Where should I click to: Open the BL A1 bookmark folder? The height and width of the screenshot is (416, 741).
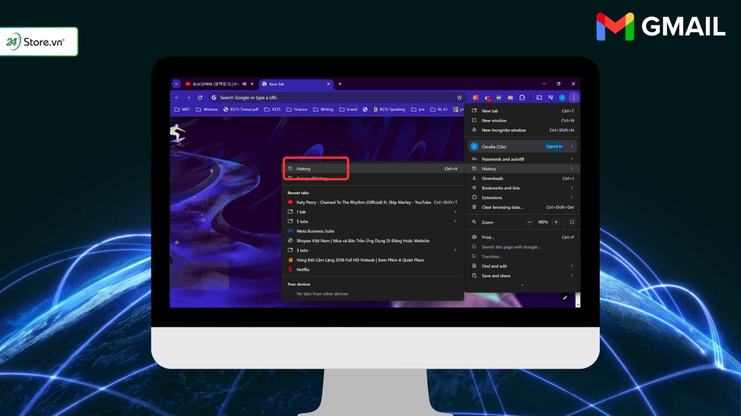click(x=439, y=110)
